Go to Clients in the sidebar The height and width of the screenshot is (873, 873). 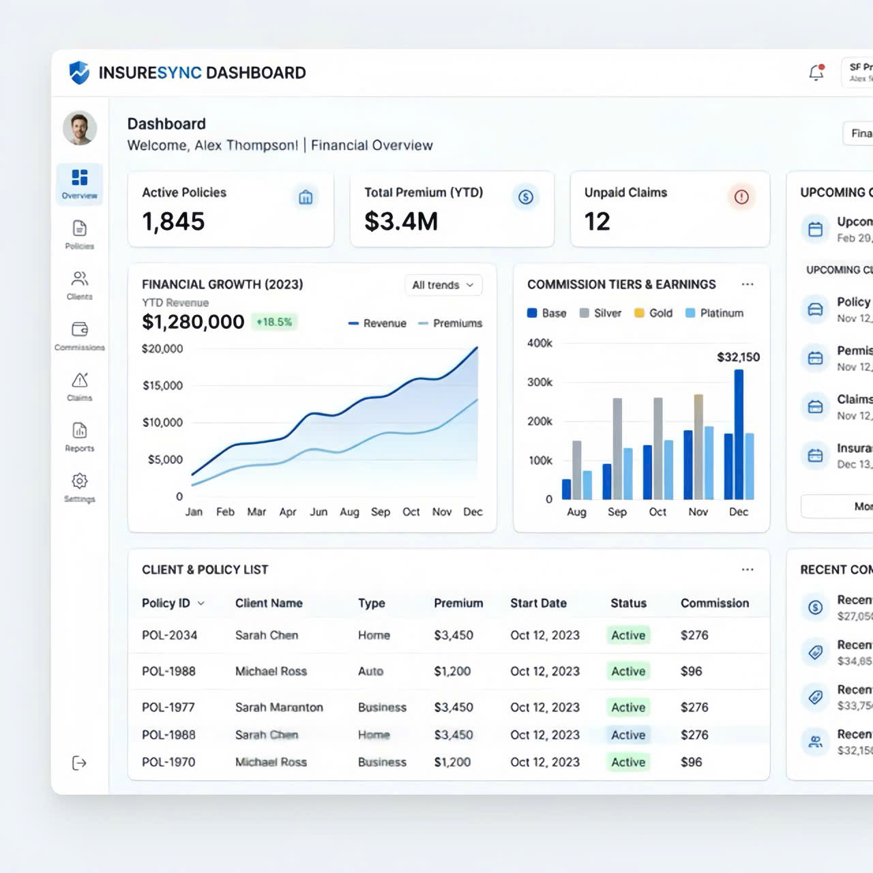[x=80, y=284]
